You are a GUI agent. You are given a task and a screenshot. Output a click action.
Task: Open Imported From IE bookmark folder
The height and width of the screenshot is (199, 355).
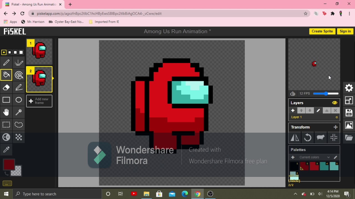point(104,22)
